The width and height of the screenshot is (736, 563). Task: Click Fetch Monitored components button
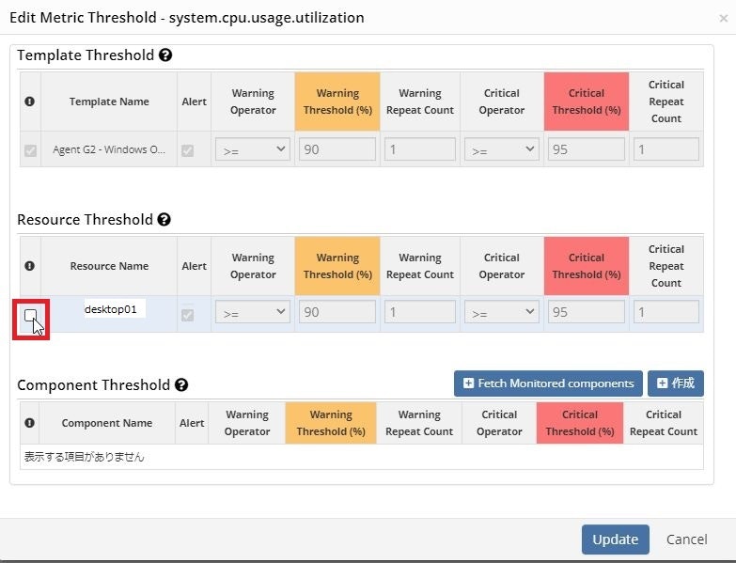click(548, 383)
